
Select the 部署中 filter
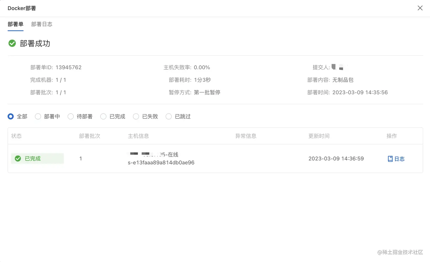(x=38, y=116)
